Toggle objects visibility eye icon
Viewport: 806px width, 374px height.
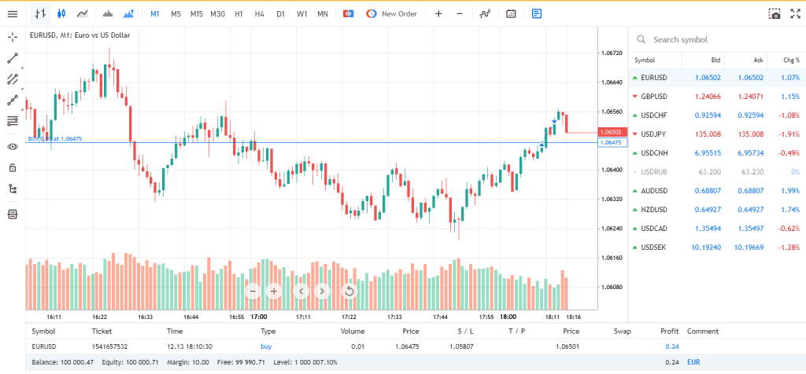point(13,147)
